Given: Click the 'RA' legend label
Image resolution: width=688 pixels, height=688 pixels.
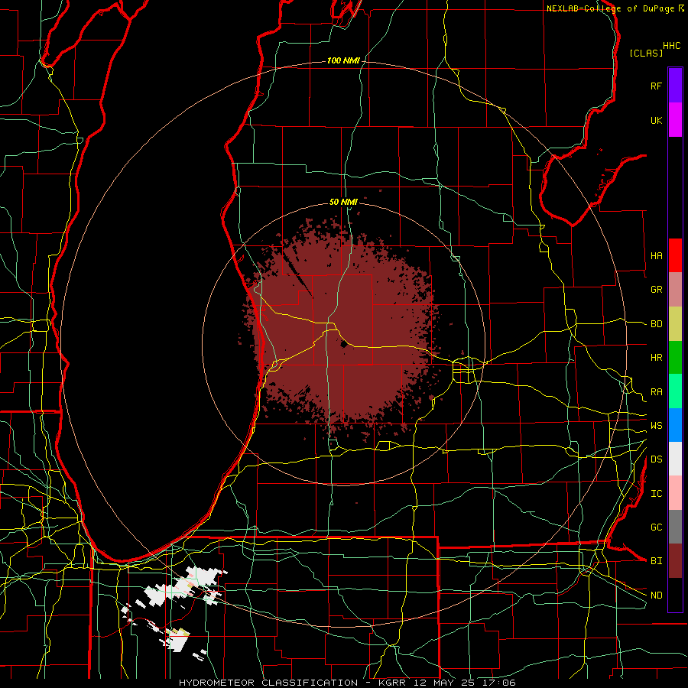Looking at the screenshot, I should (x=656, y=392).
